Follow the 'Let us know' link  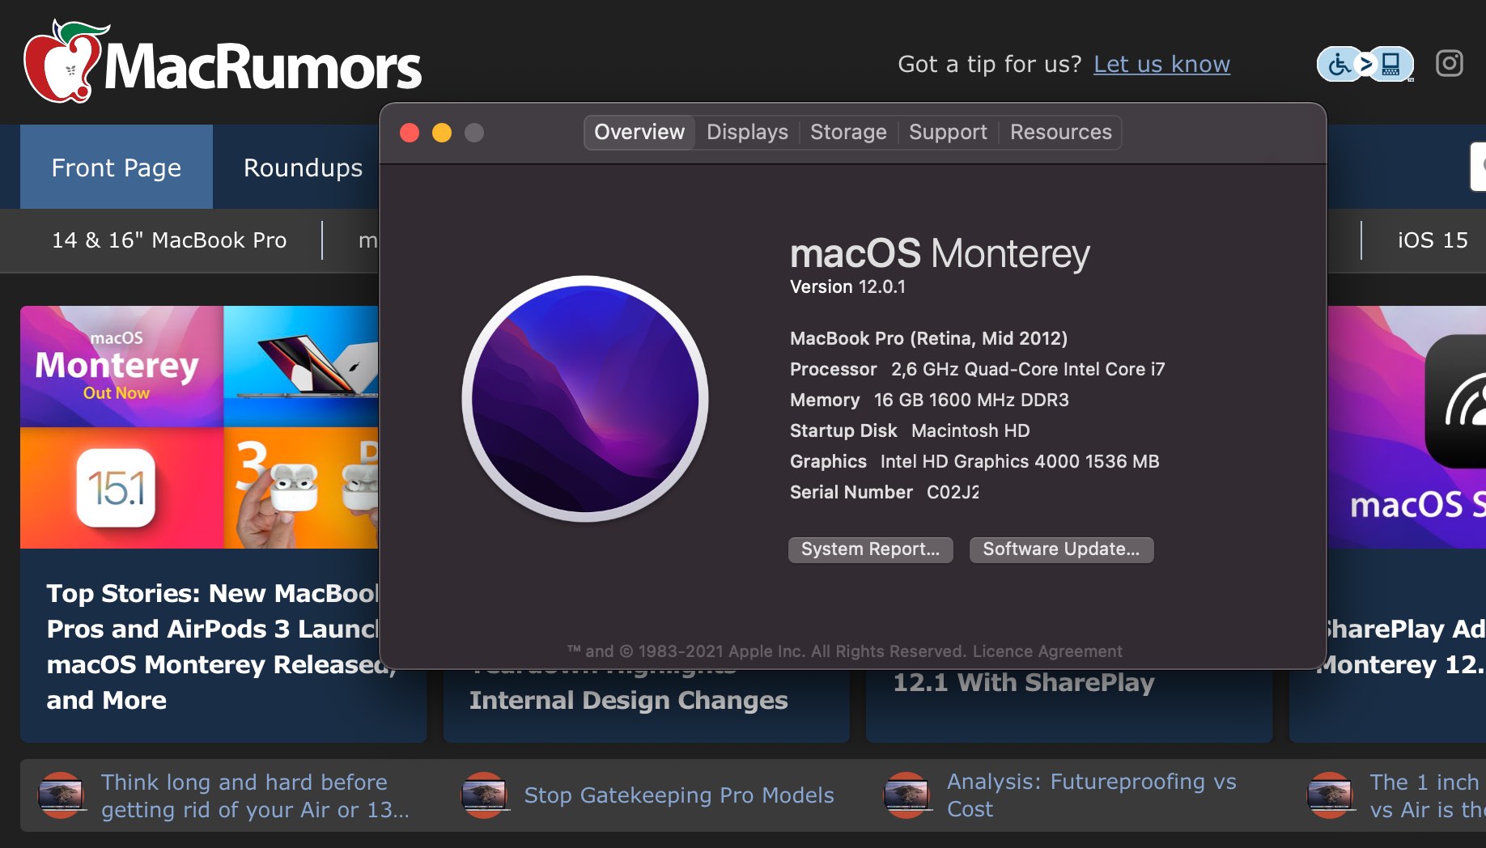pos(1161,64)
